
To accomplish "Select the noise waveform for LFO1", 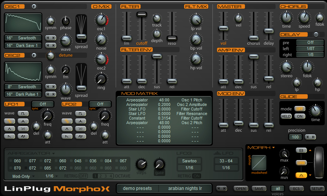I will (23, 128).
